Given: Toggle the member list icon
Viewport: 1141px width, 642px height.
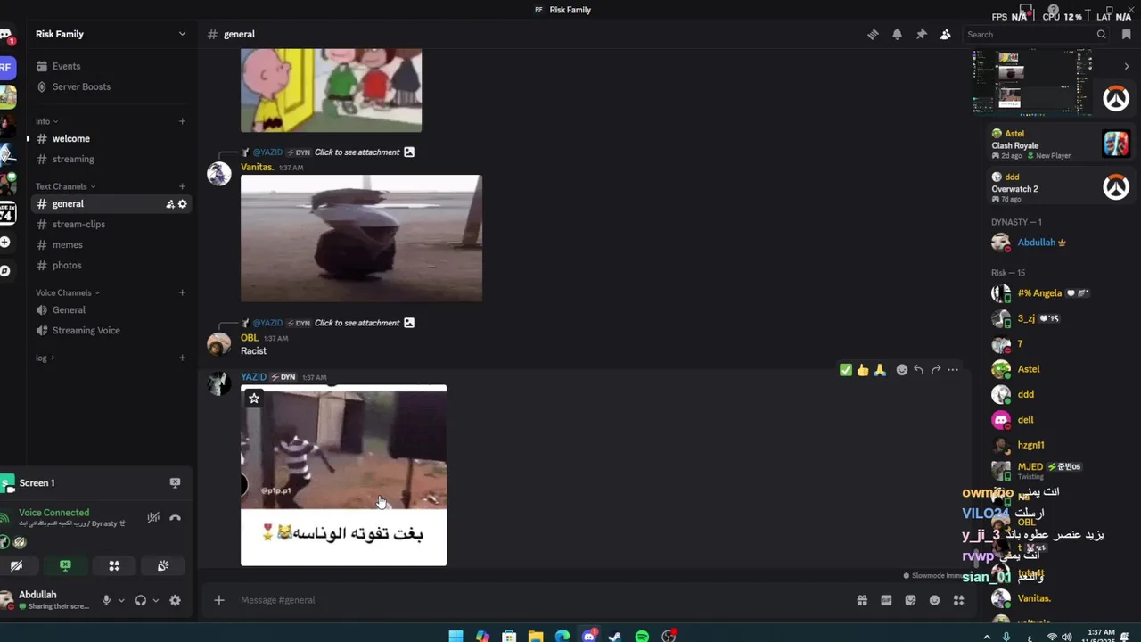Looking at the screenshot, I should click(945, 34).
